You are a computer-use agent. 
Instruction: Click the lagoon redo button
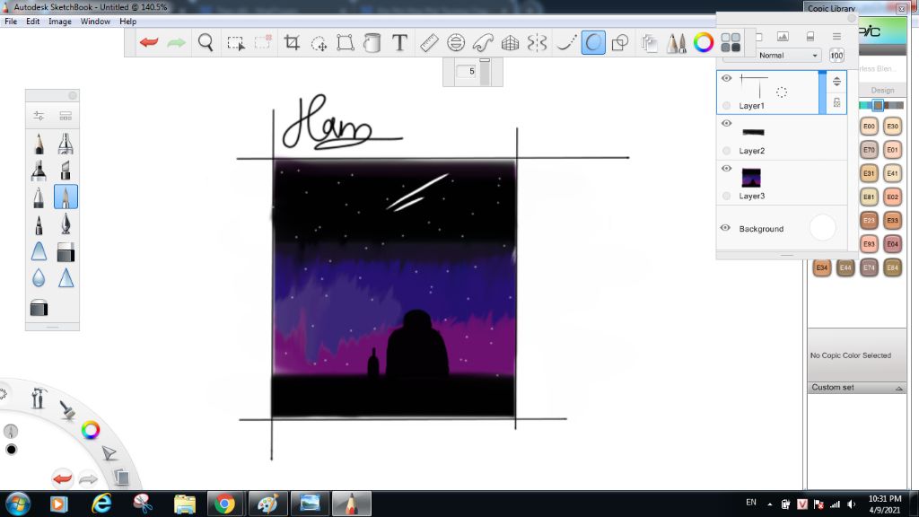[88, 479]
